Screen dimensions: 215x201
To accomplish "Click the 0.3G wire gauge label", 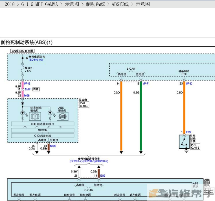I will [137, 93].
